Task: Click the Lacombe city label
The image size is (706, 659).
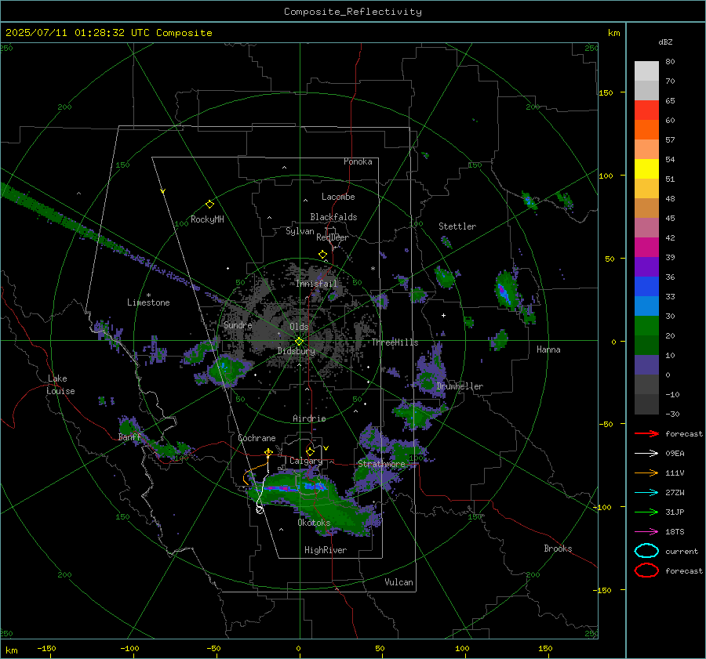Action: tap(338, 197)
